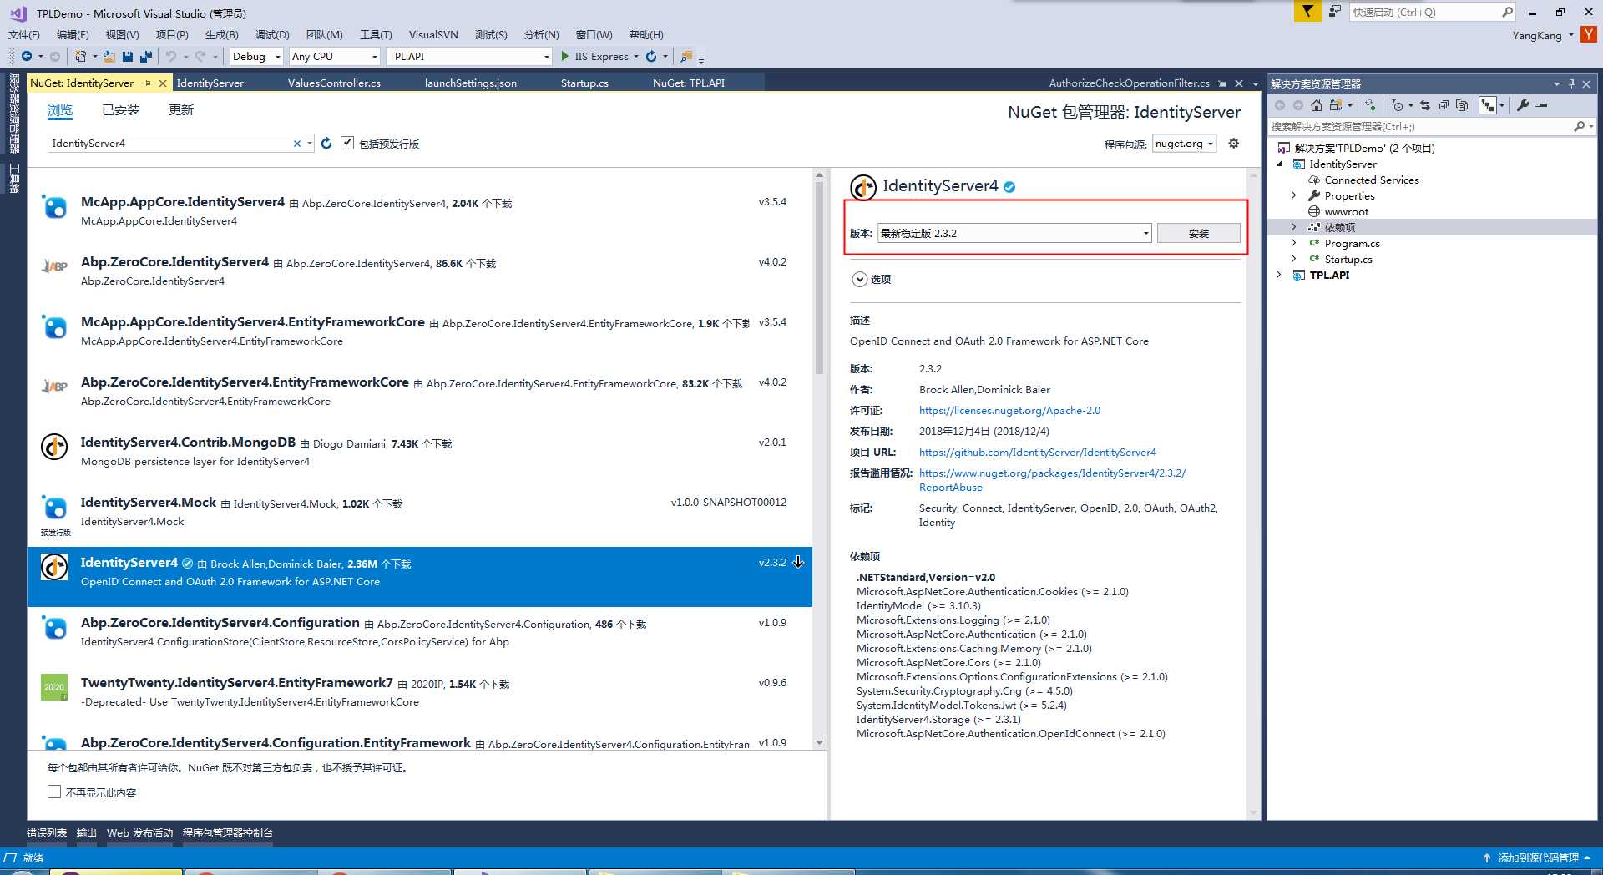Open the VisualSVN menu
1603x875 pixels.
pyautogui.click(x=433, y=34)
